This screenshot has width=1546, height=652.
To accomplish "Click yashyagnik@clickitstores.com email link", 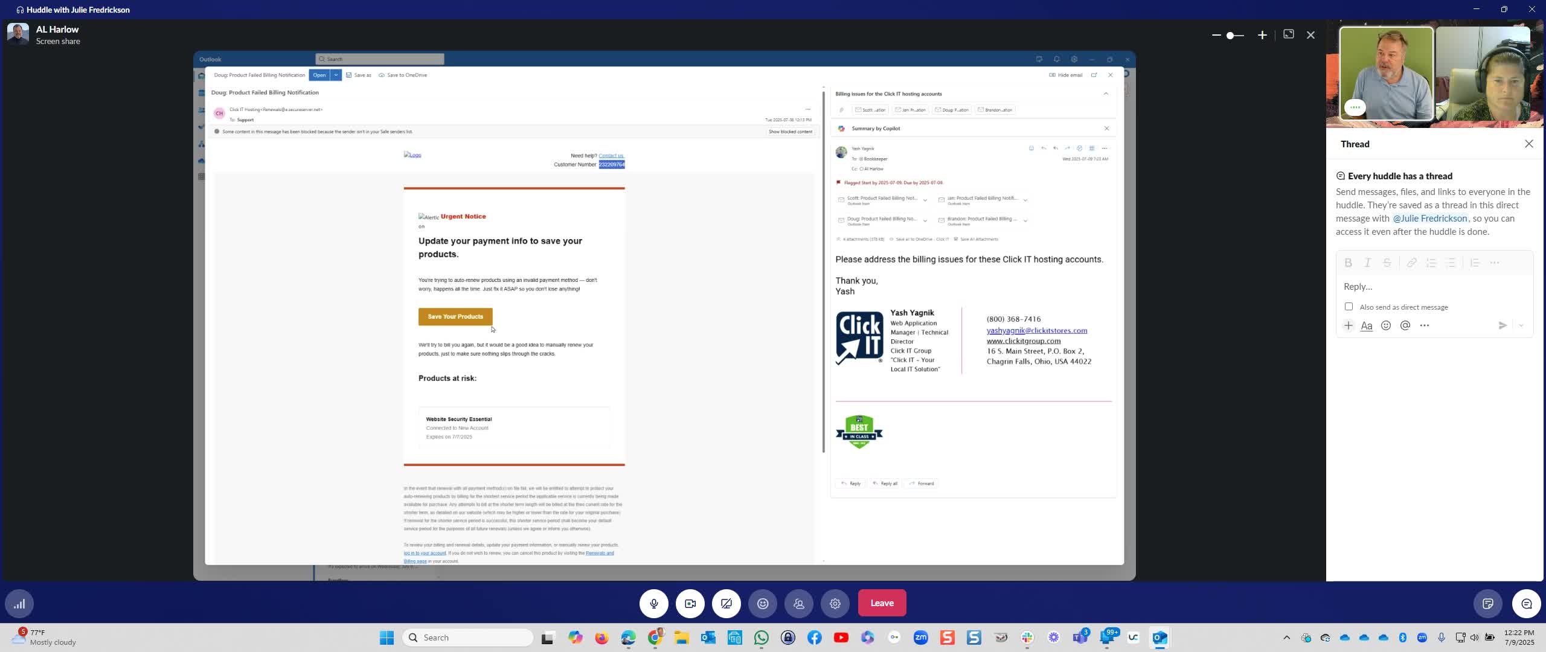I will coord(1037,330).
